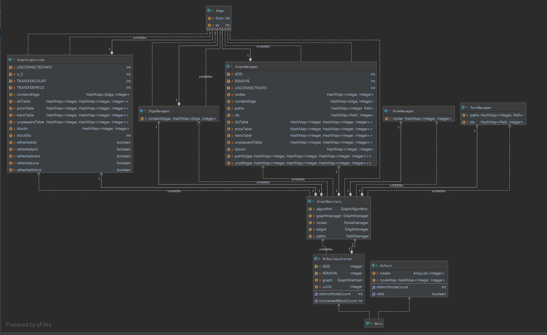547x335 pixels.
Task: Click the field icon beside TRANSFERPRICE
Action: [11, 88]
